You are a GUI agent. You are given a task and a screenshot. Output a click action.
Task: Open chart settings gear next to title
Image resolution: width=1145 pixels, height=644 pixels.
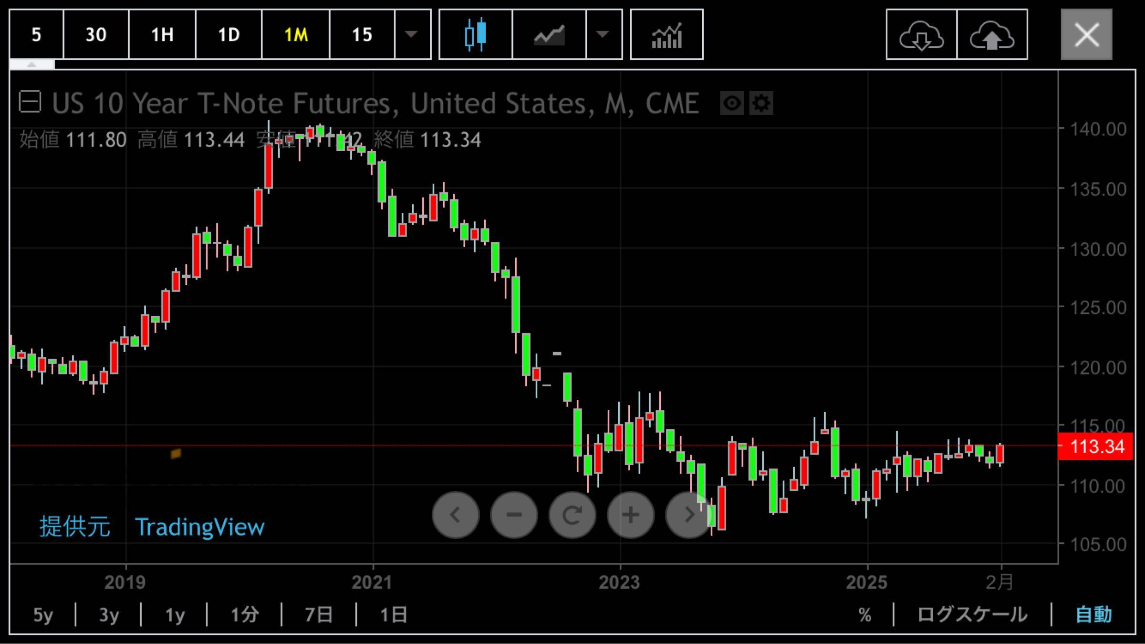[761, 103]
